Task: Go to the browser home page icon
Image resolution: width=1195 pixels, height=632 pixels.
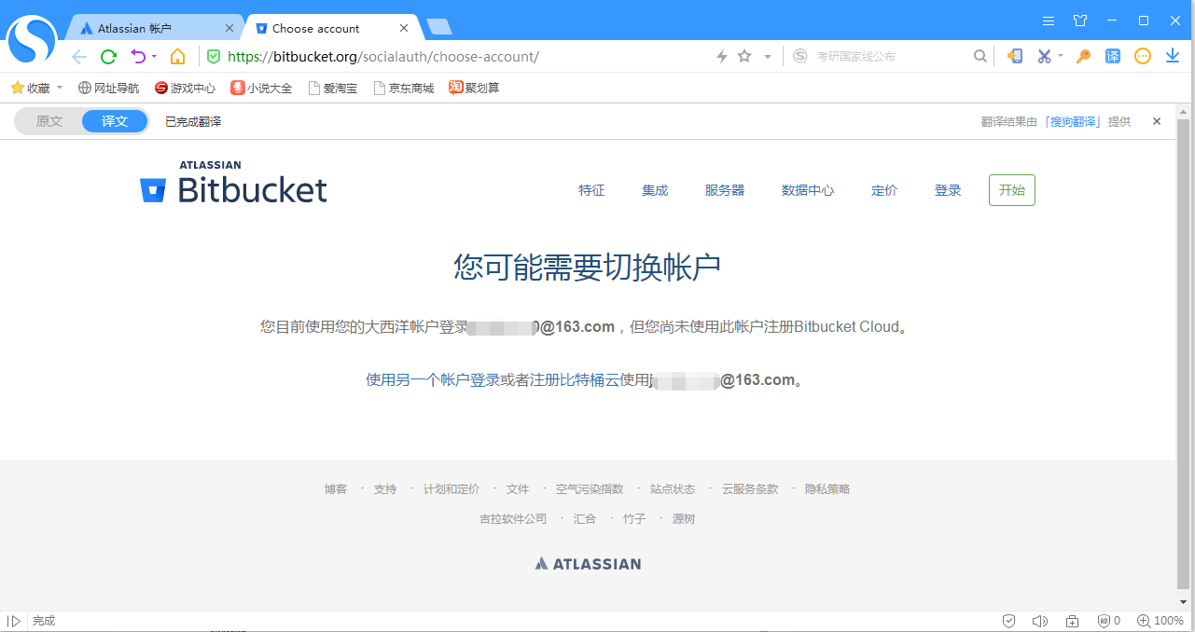Action: tap(177, 57)
